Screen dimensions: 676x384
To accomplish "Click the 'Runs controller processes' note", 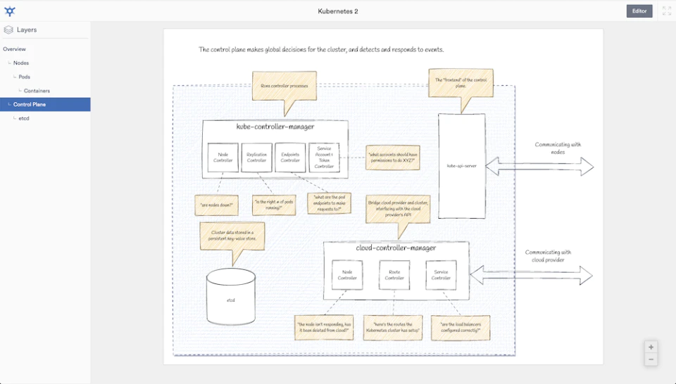I will click(x=284, y=86).
